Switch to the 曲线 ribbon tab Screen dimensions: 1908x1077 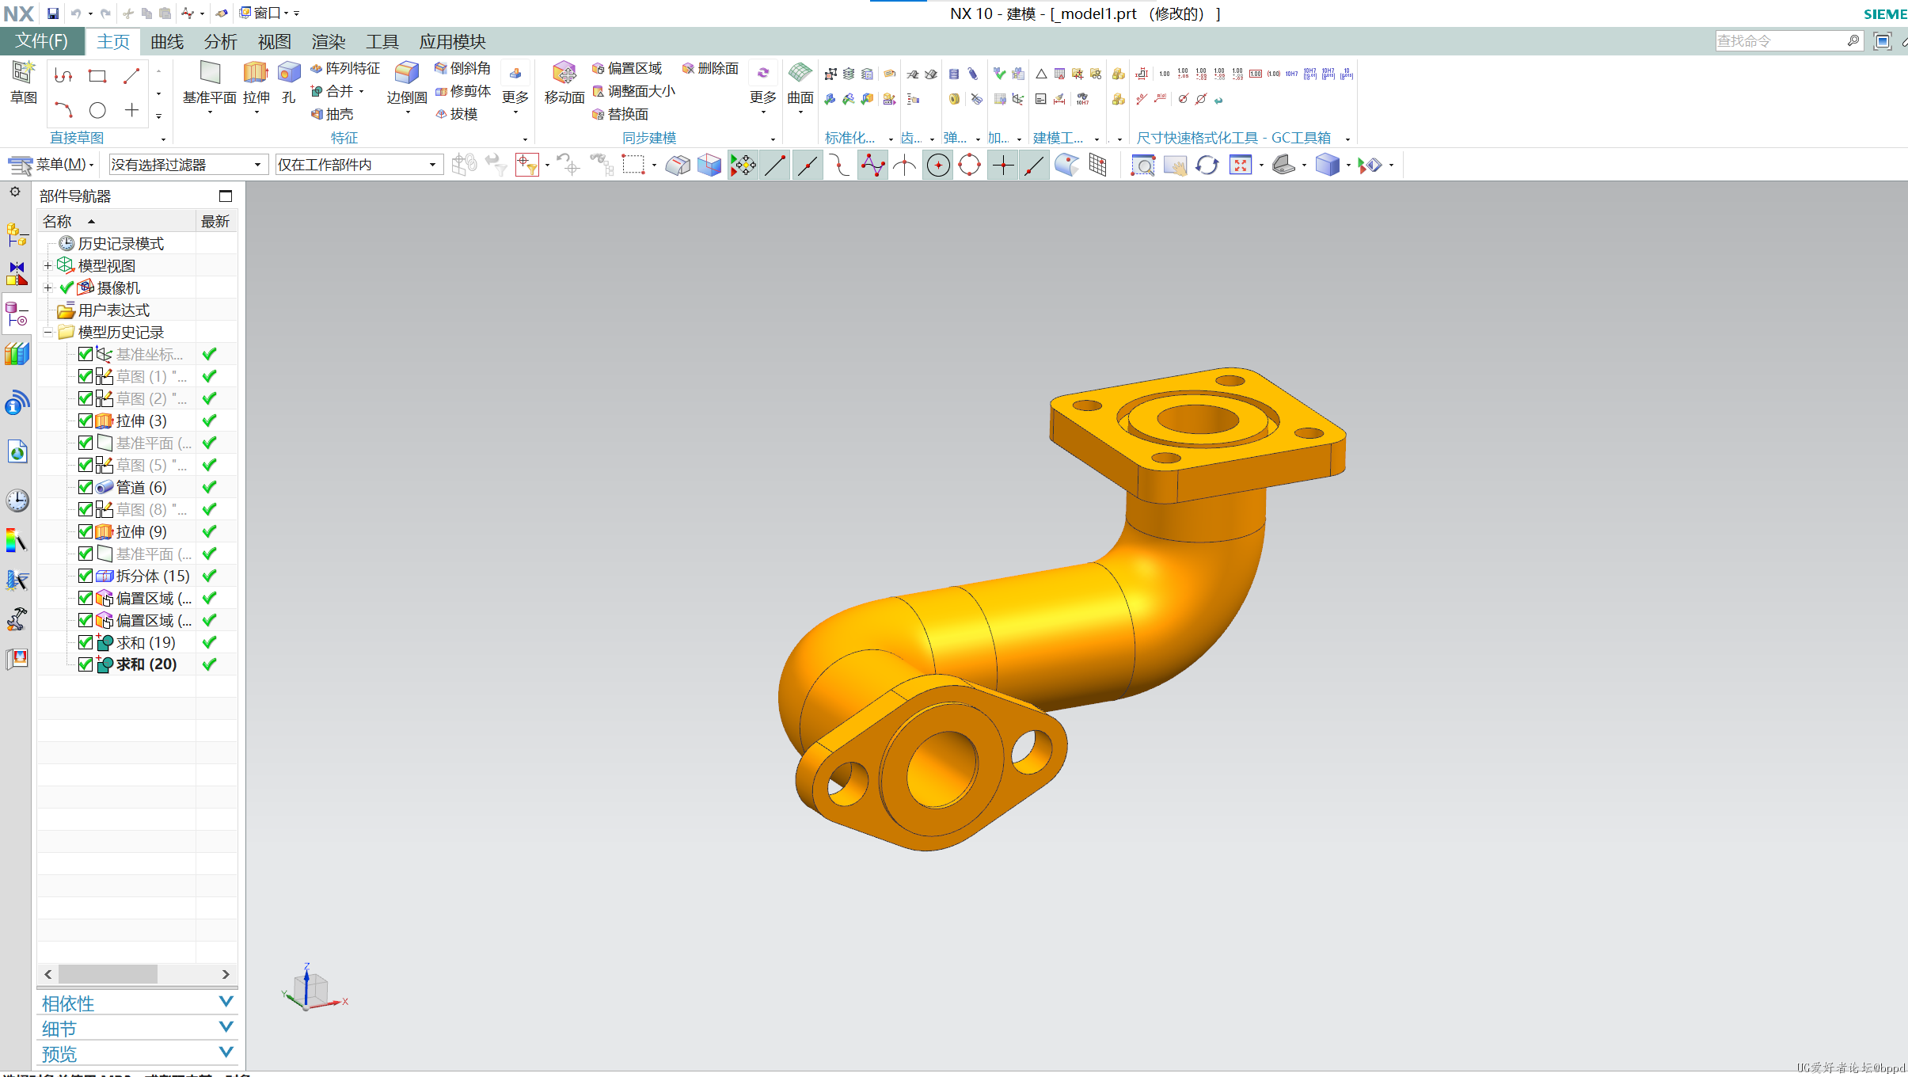(x=167, y=41)
